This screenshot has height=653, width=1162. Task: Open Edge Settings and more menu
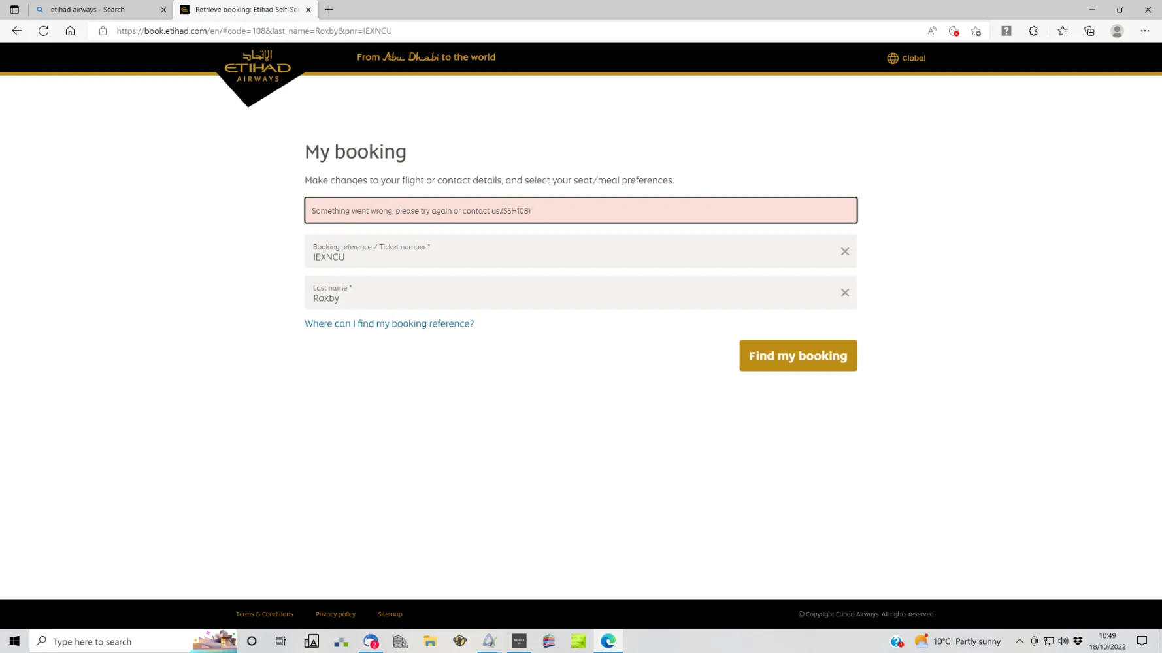1145,31
